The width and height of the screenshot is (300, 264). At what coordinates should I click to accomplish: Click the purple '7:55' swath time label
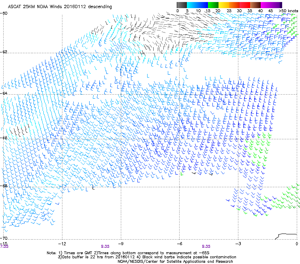tap(4, 247)
